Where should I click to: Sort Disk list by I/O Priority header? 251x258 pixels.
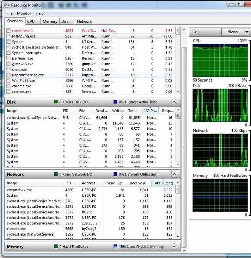click(150, 111)
